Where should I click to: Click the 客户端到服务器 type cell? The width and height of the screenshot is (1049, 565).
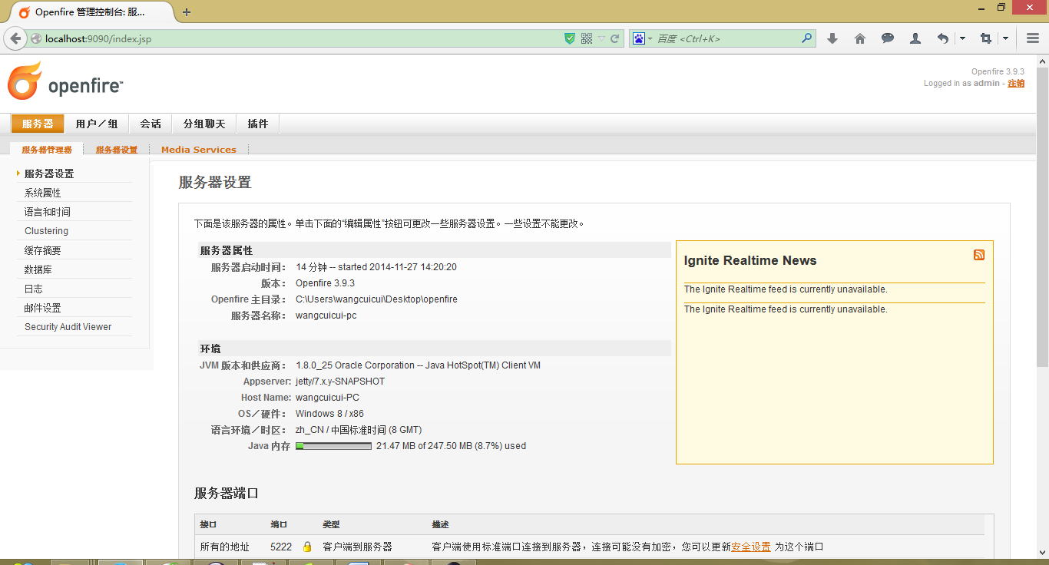[x=357, y=547]
